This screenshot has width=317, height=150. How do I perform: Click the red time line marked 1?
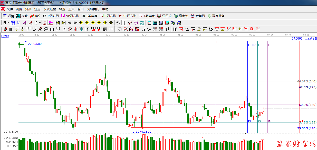[x=215, y=77]
